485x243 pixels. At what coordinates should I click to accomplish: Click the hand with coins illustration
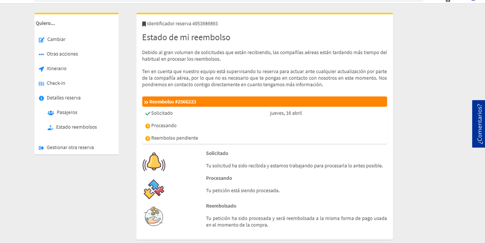click(154, 216)
